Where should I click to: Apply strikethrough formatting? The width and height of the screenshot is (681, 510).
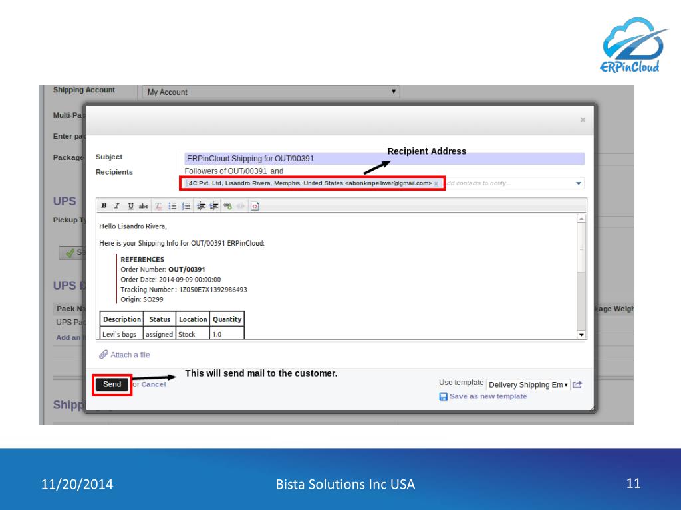point(144,206)
